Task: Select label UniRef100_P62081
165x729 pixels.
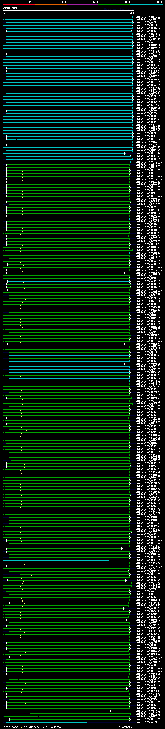Action: click(x=148, y=182)
